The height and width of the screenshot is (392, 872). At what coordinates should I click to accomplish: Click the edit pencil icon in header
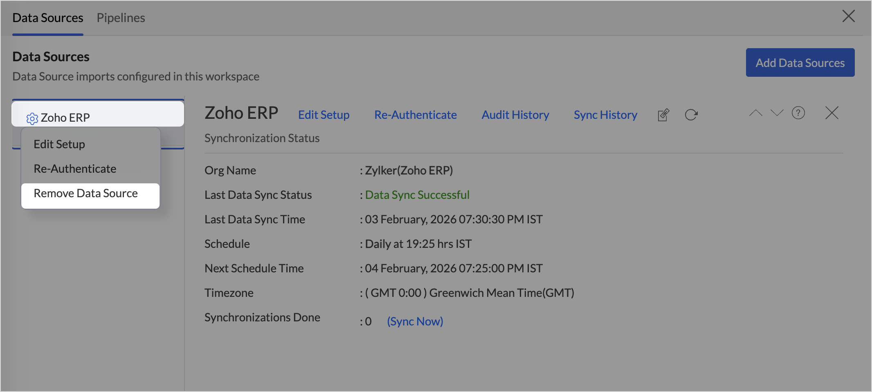coord(663,115)
